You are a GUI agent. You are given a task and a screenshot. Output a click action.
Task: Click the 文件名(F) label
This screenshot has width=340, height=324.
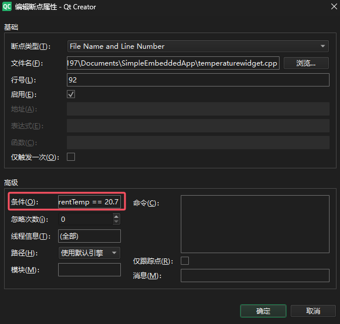[x=27, y=63]
